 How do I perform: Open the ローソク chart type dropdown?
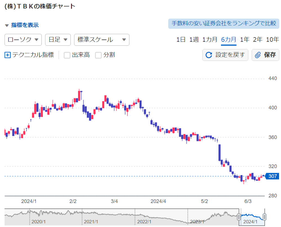point(23,40)
